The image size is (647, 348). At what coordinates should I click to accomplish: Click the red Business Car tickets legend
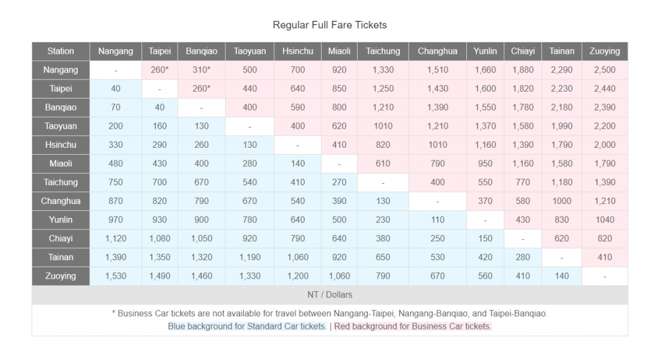[x=413, y=327]
